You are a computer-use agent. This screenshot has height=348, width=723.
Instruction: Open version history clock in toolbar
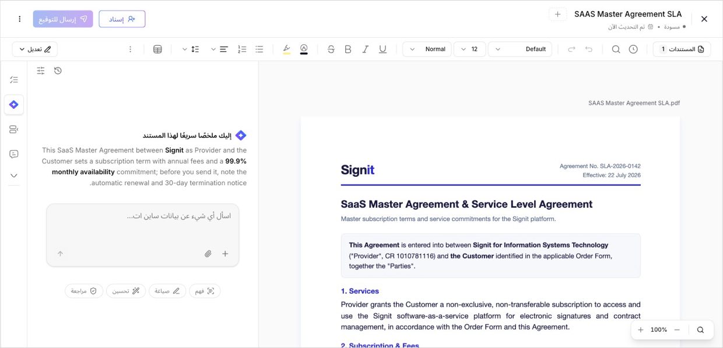click(633, 49)
